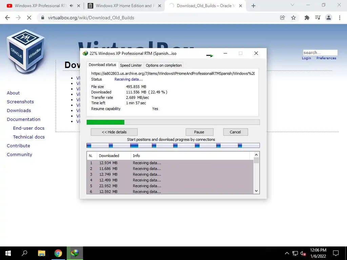Open the tab search chevron
347x260 pixels.
(292, 5)
